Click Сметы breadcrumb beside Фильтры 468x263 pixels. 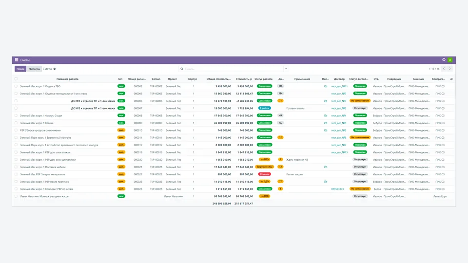tap(47, 69)
